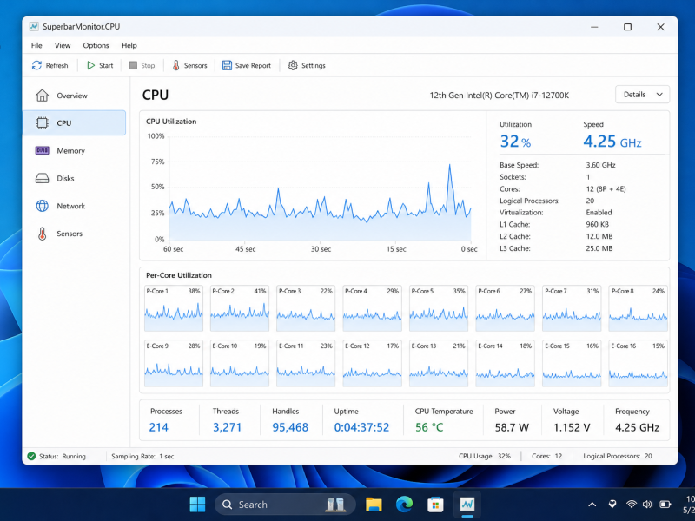Click the L3 Cache 25.0 MB value
Image resolution: width=695 pixels, height=521 pixels.
(599, 248)
